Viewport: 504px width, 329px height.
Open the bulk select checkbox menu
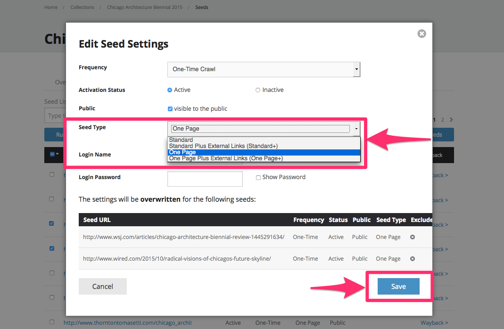(54, 154)
